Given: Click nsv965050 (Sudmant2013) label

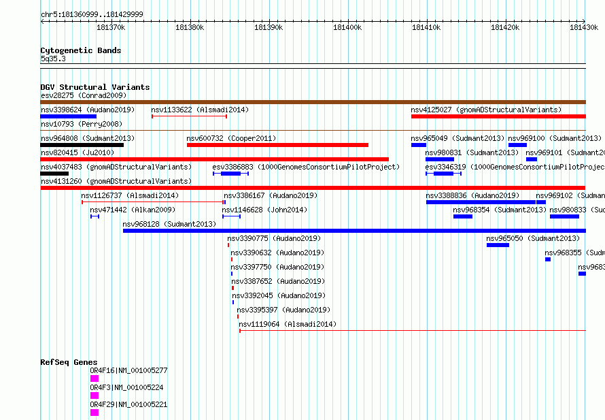Looking at the screenshot, I should pyautogui.click(x=533, y=238).
